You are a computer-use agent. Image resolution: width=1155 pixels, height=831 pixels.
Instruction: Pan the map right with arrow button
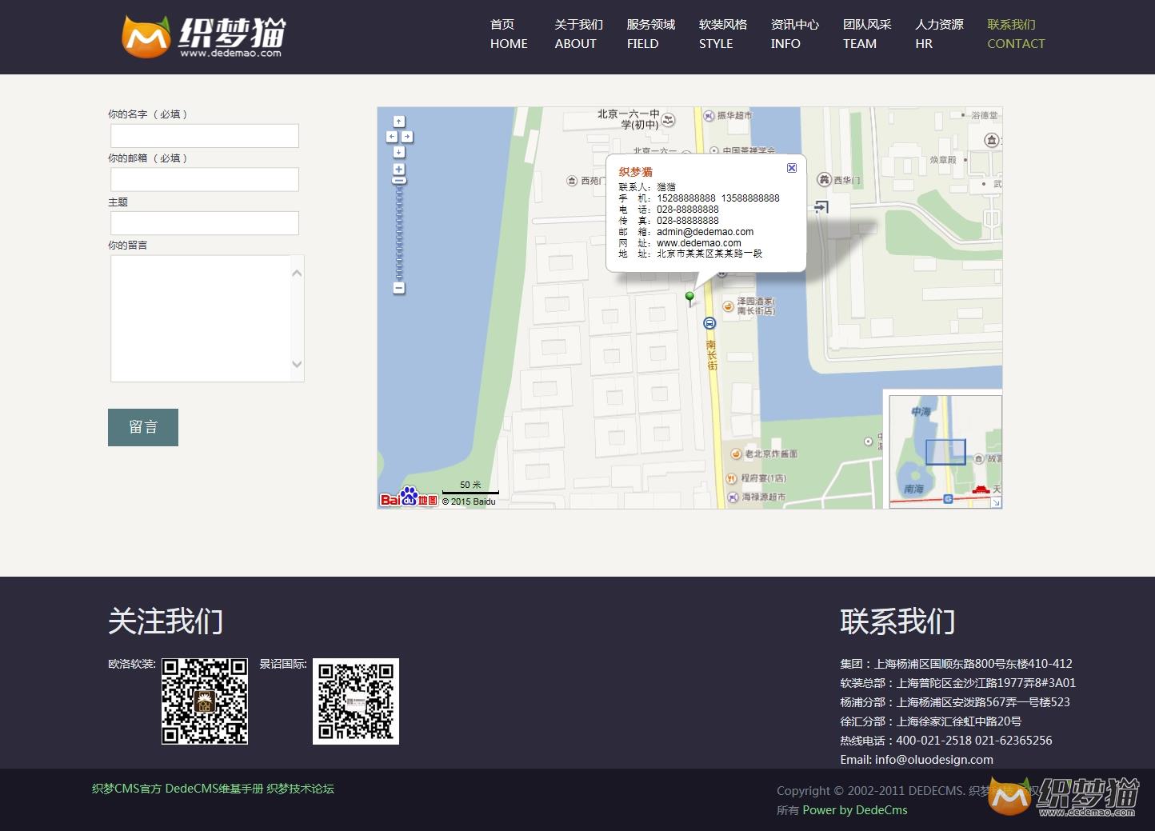407,137
